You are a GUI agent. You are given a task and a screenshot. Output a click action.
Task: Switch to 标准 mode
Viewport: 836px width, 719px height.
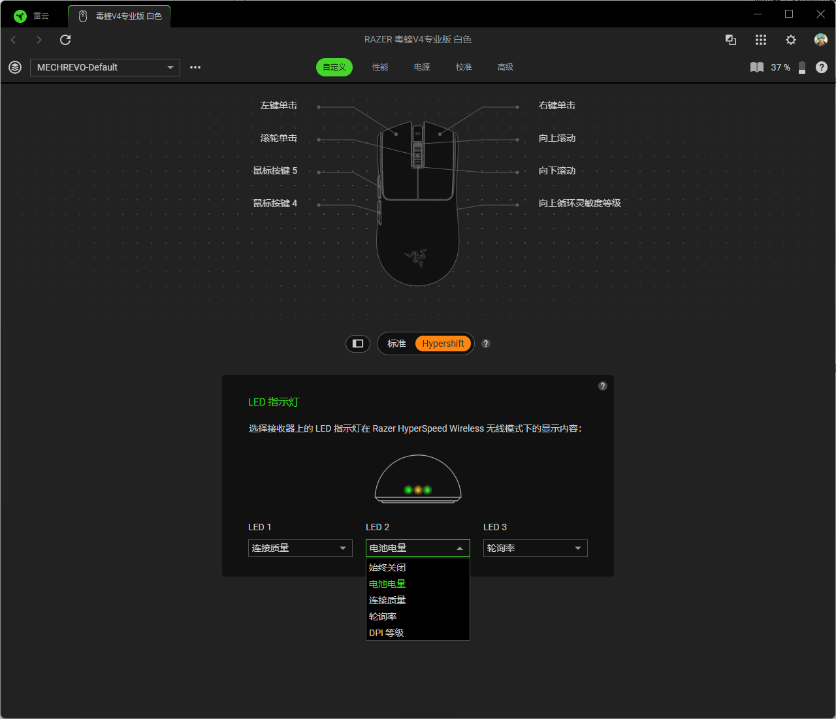coord(396,344)
